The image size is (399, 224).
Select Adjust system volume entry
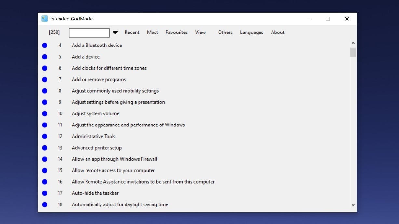pos(96,113)
